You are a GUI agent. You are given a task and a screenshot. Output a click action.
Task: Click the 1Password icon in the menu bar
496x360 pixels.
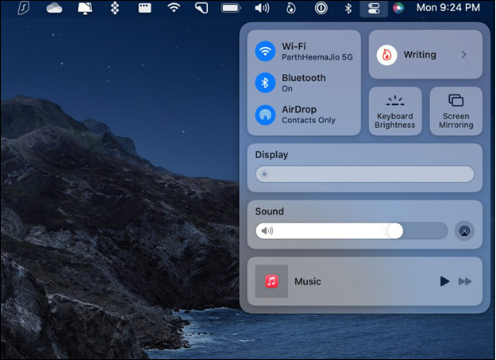[x=321, y=9]
